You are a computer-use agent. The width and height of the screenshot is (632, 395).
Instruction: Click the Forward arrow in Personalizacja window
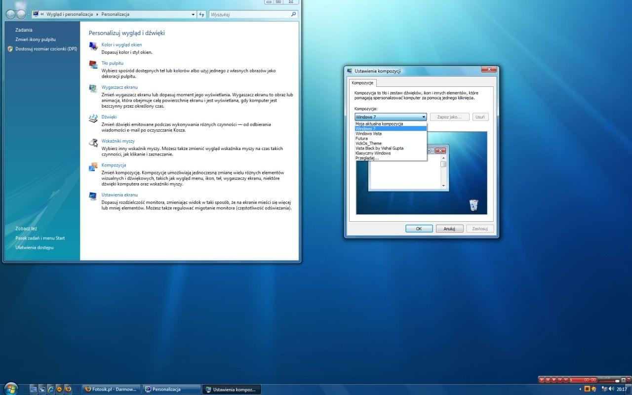21,14
